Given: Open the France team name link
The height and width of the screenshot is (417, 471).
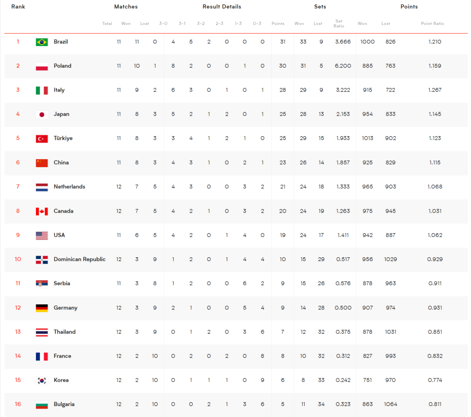Looking at the screenshot, I should pos(62,356).
